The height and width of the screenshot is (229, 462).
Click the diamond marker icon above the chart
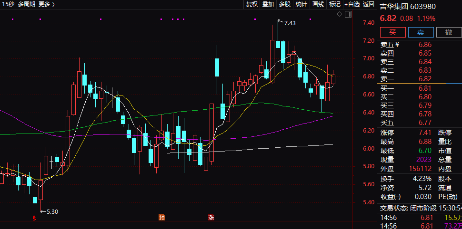[x=340, y=14]
